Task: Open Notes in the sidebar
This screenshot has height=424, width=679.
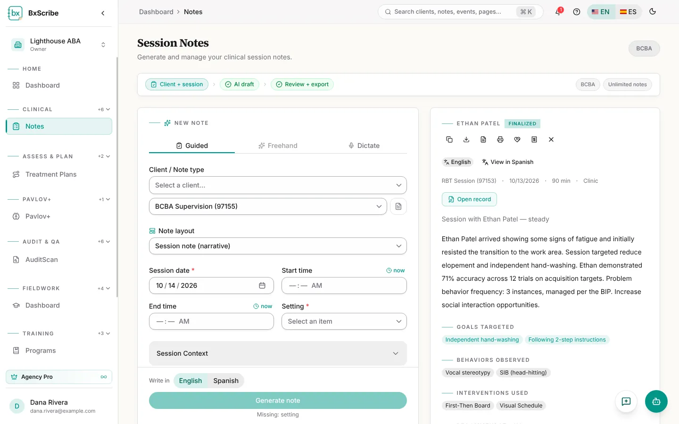Action: [x=59, y=126]
